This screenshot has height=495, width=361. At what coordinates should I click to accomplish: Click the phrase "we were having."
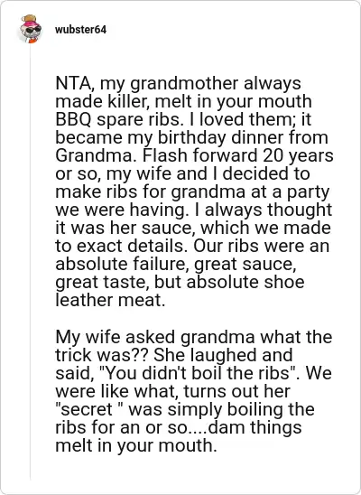122,210
